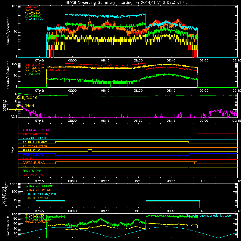Viewport: 241px width, 241px height.
Task: Click the Absolute geomagnetic latitude label
Action: 208,216
